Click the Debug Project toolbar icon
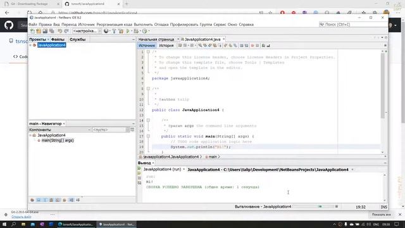The height and width of the screenshot is (228, 405). point(136,31)
